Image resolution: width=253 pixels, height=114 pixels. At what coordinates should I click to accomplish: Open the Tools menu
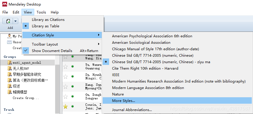[41, 12]
